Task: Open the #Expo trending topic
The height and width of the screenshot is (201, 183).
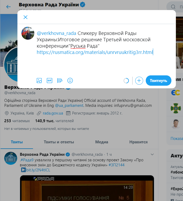Action: [177, 189]
